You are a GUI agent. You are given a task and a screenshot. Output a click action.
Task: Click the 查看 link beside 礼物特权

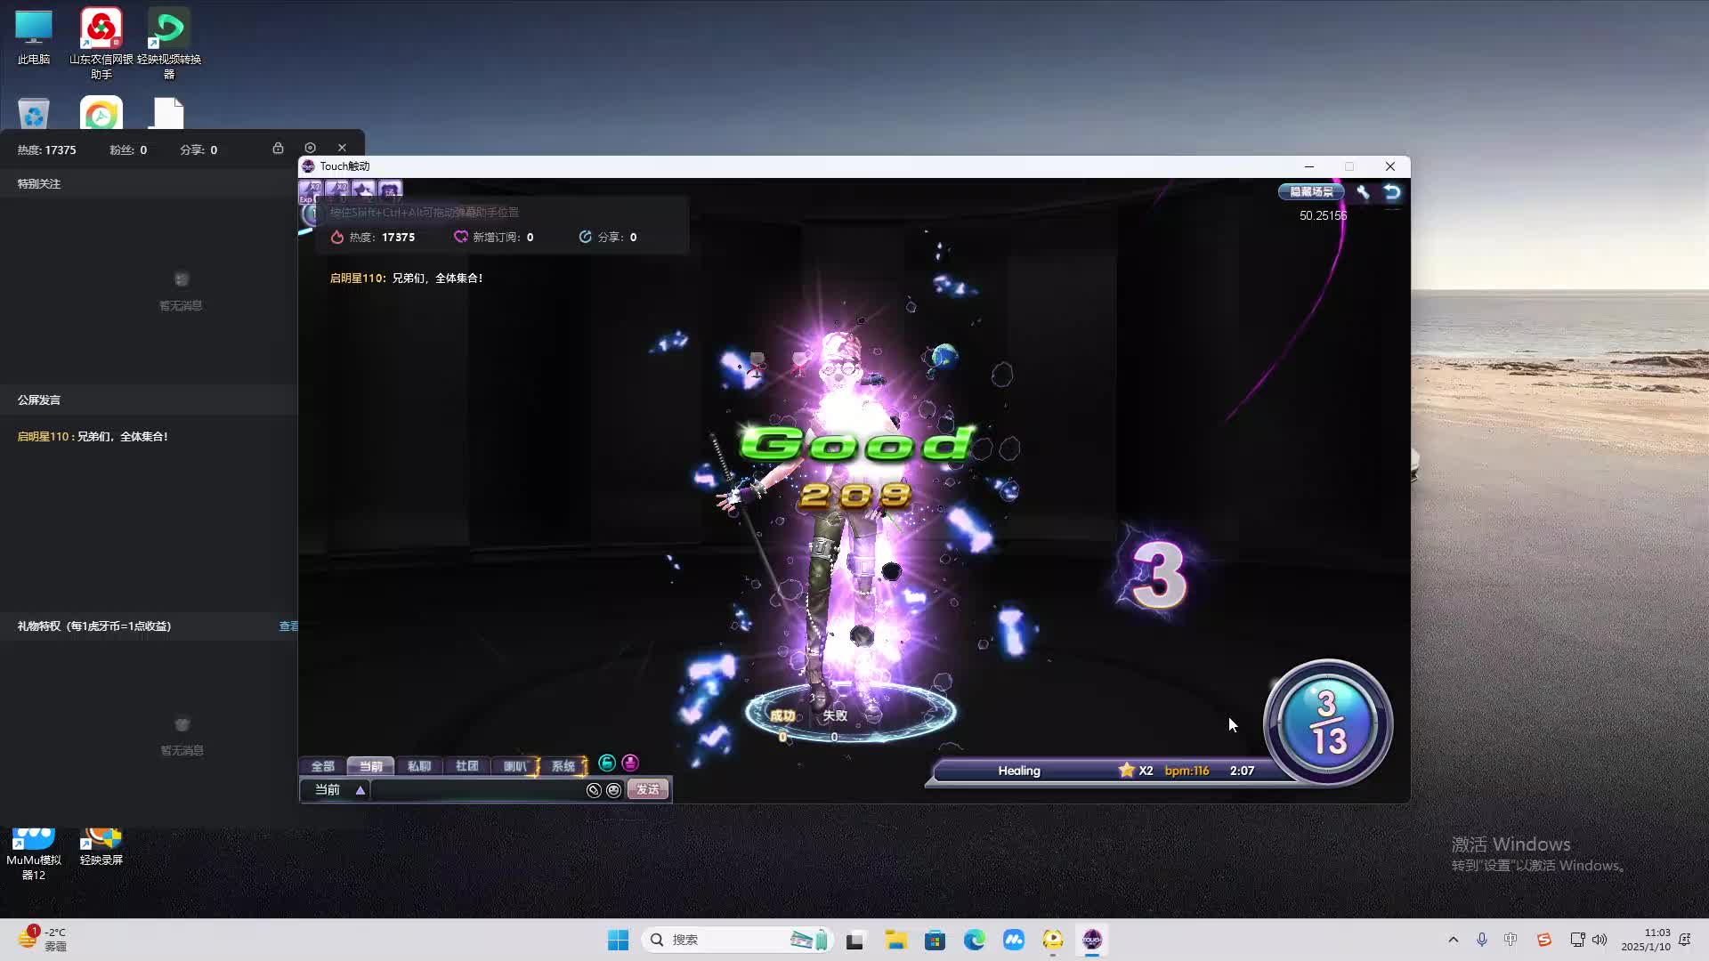pyautogui.click(x=288, y=626)
